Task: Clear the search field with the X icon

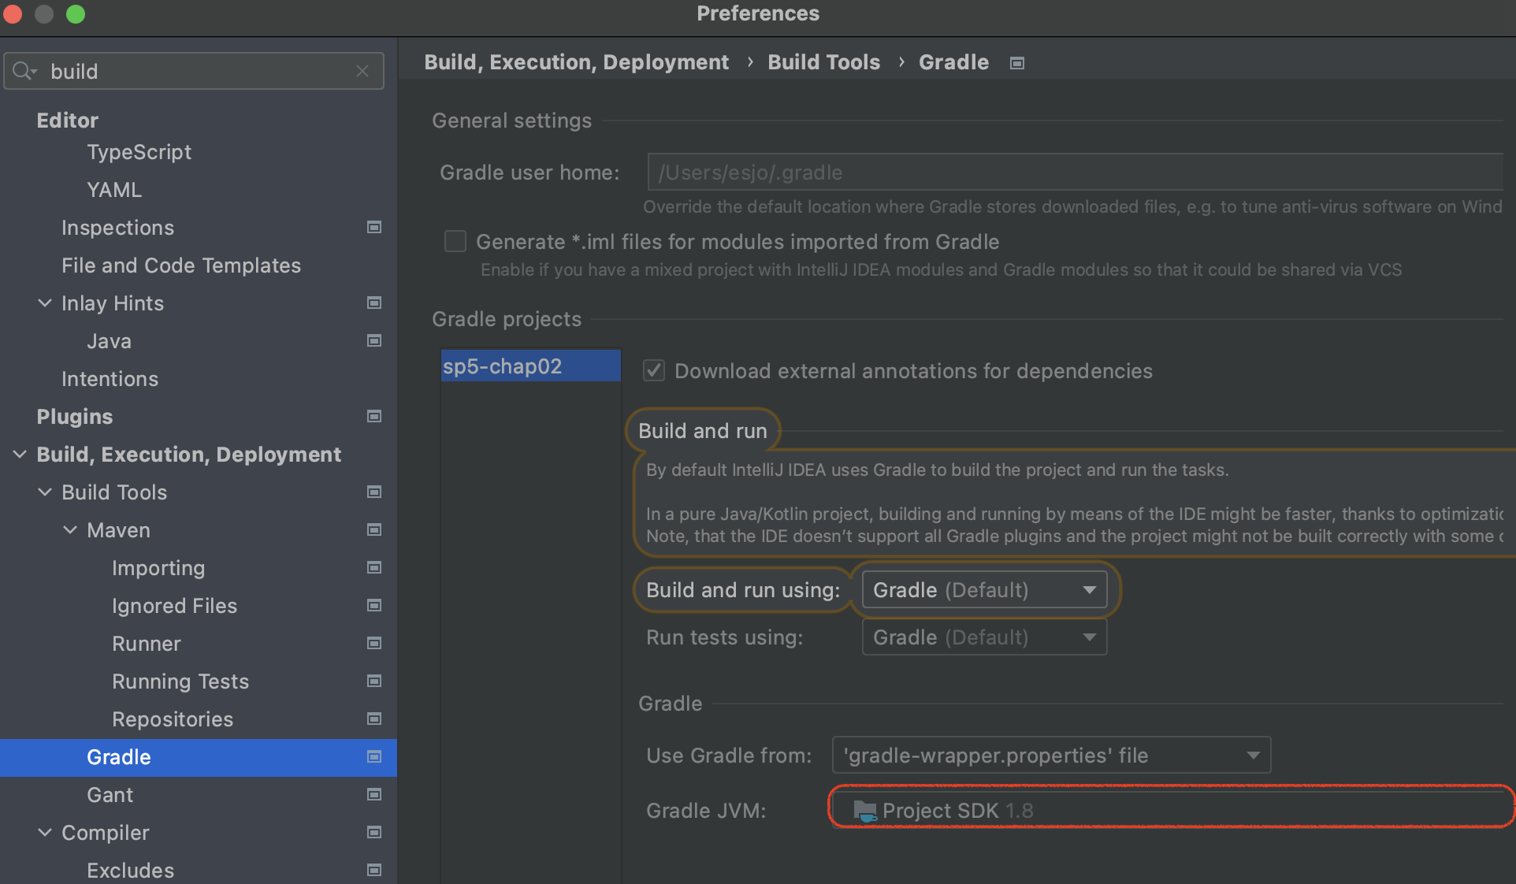Action: coord(362,71)
